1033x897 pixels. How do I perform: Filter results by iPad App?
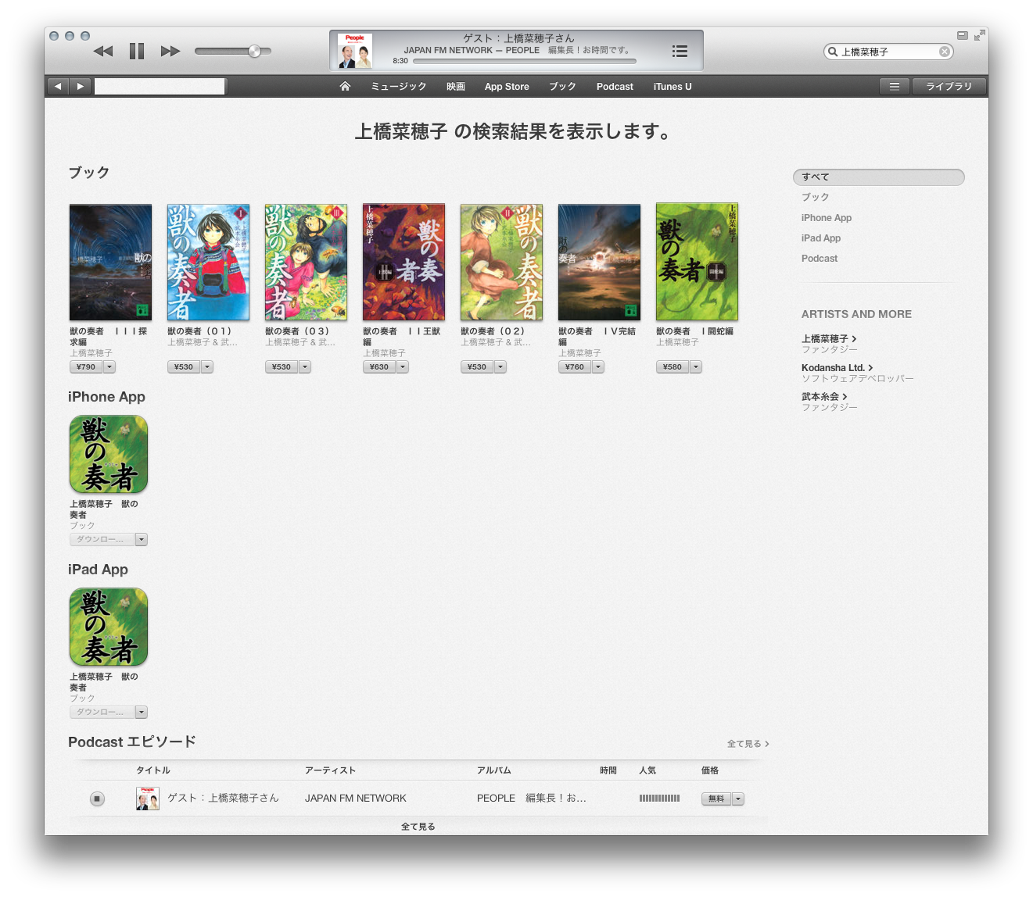(x=821, y=238)
